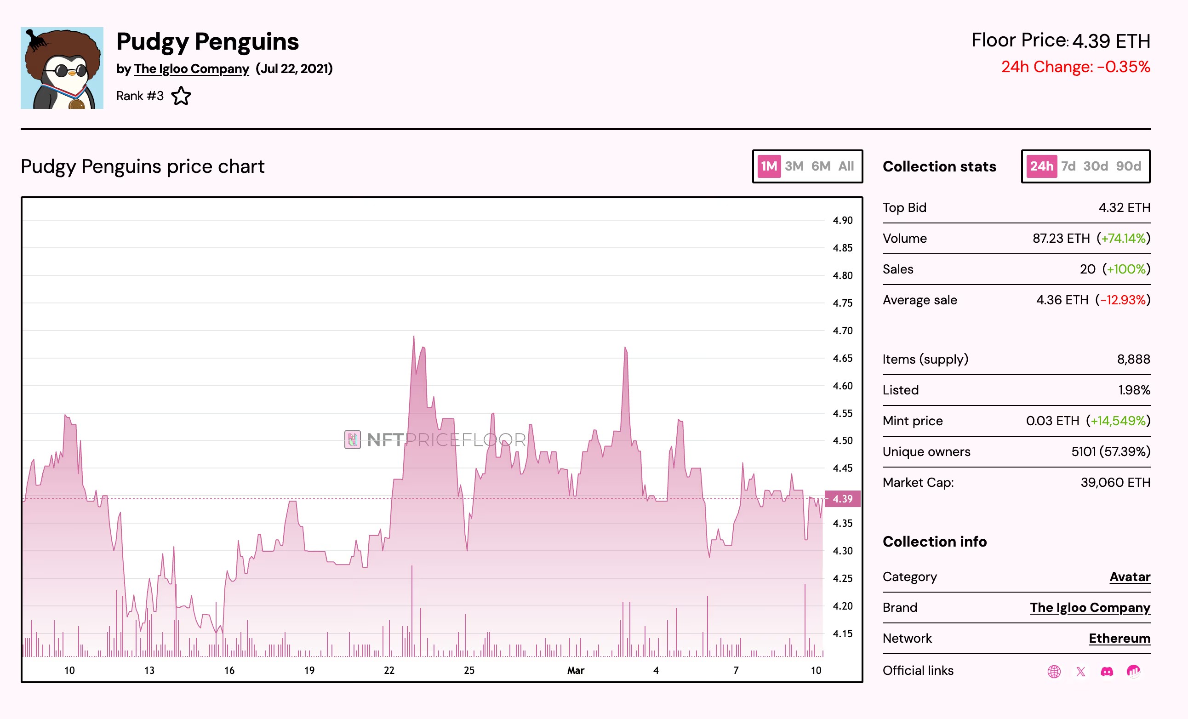The height and width of the screenshot is (719, 1188).
Task: Switch to the 1M chart tab
Action: click(769, 166)
